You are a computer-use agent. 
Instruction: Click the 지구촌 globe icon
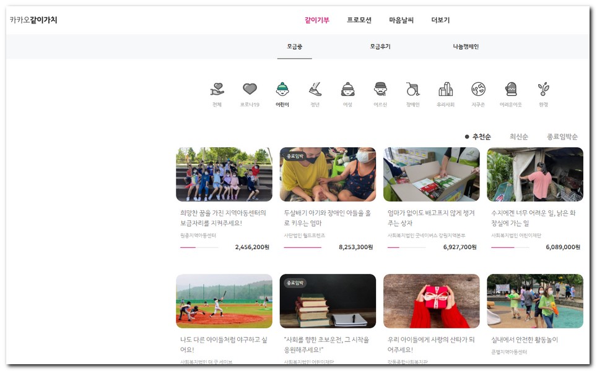click(x=478, y=90)
